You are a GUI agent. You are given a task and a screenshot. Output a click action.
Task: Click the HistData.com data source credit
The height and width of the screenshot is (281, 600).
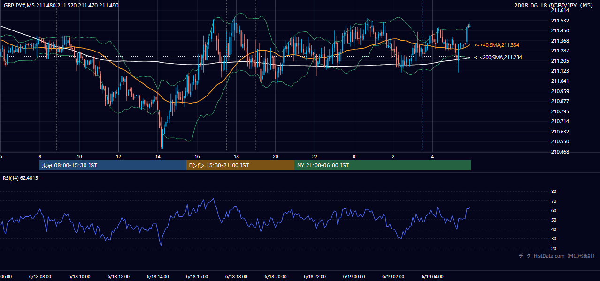[557, 256]
